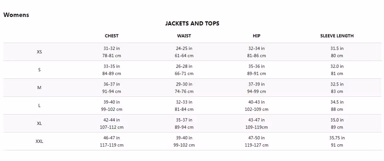
Task: Click the S size row label
Action: point(39,70)
